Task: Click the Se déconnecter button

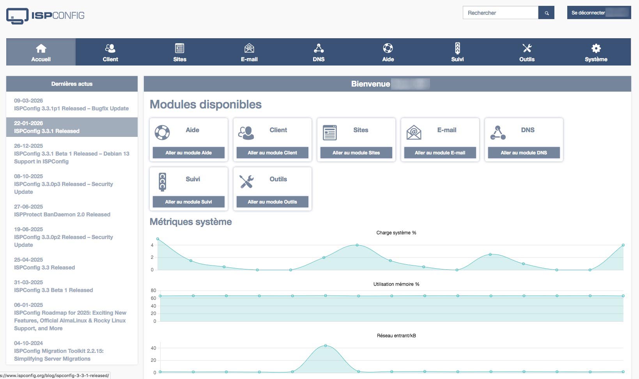Action: (599, 13)
